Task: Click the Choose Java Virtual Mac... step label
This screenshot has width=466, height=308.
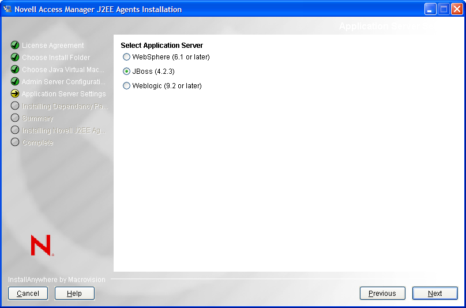Action: [63, 70]
